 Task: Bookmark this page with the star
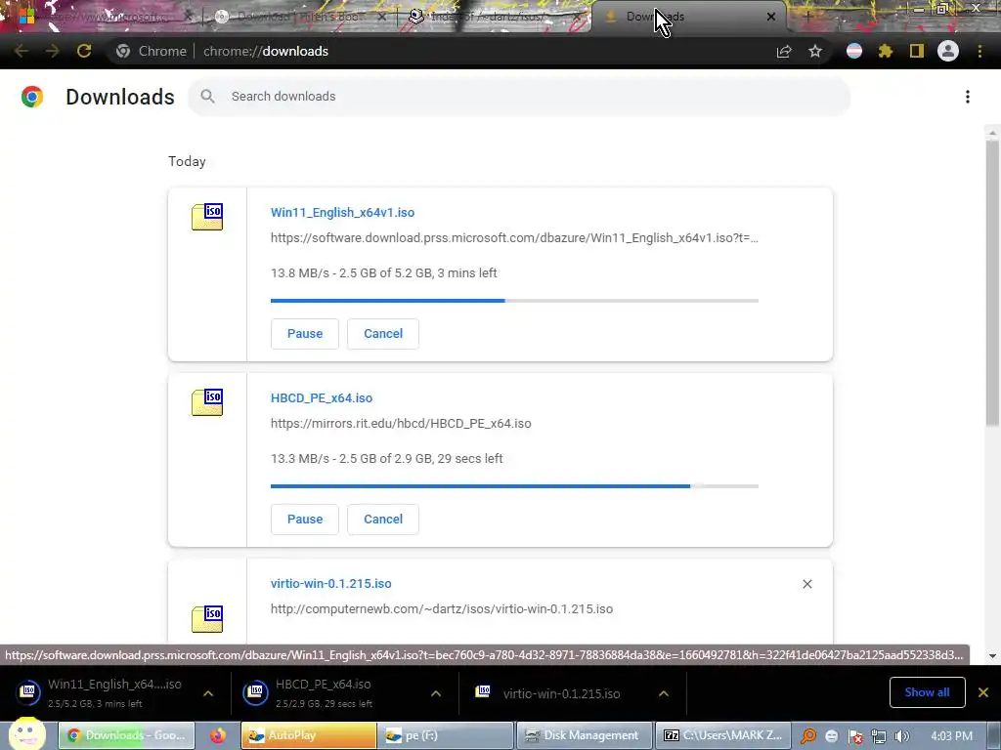pos(815,51)
